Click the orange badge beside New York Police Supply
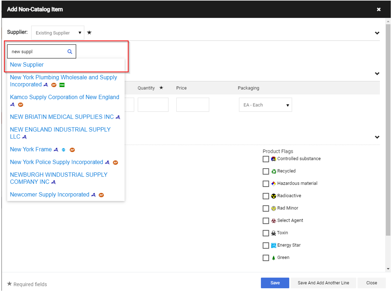Screen dimensions: 392x291 pos(115,163)
